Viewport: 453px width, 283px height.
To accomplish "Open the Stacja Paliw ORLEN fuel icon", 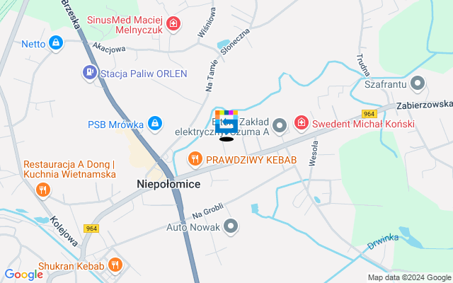I will pyautogui.click(x=90, y=73).
